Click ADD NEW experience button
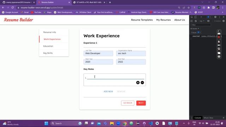This screenshot has width=226, height=127. coord(108,91)
